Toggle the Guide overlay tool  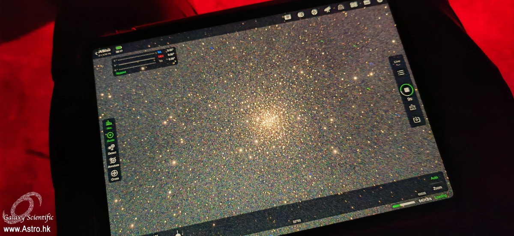110,136
